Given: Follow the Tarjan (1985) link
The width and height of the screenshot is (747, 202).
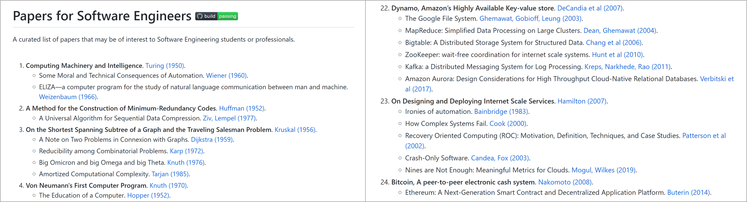Looking at the screenshot, I should (x=170, y=174).
